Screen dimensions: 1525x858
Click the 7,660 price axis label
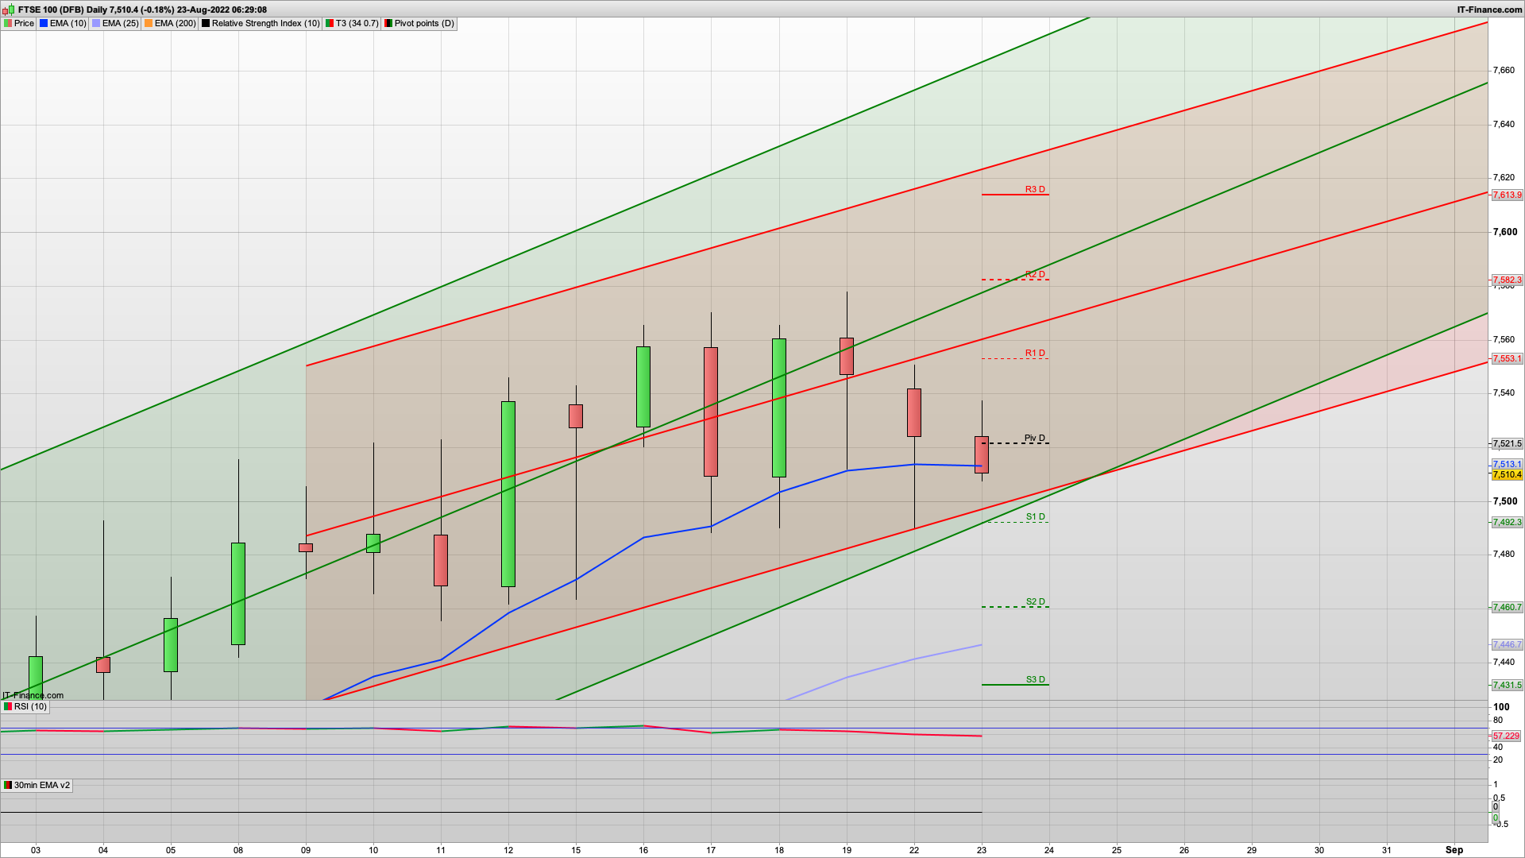1504,70
